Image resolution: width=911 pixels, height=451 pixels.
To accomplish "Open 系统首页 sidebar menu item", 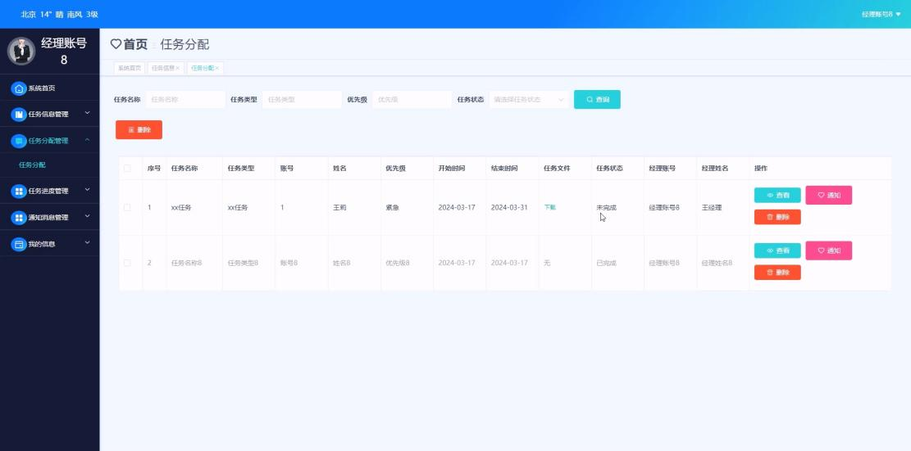I will click(x=49, y=88).
